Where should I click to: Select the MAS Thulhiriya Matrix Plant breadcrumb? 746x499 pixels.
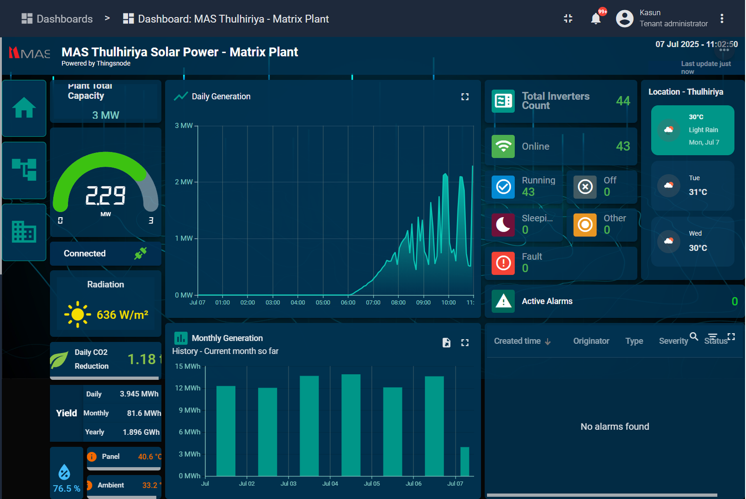(x=226, y=19)
